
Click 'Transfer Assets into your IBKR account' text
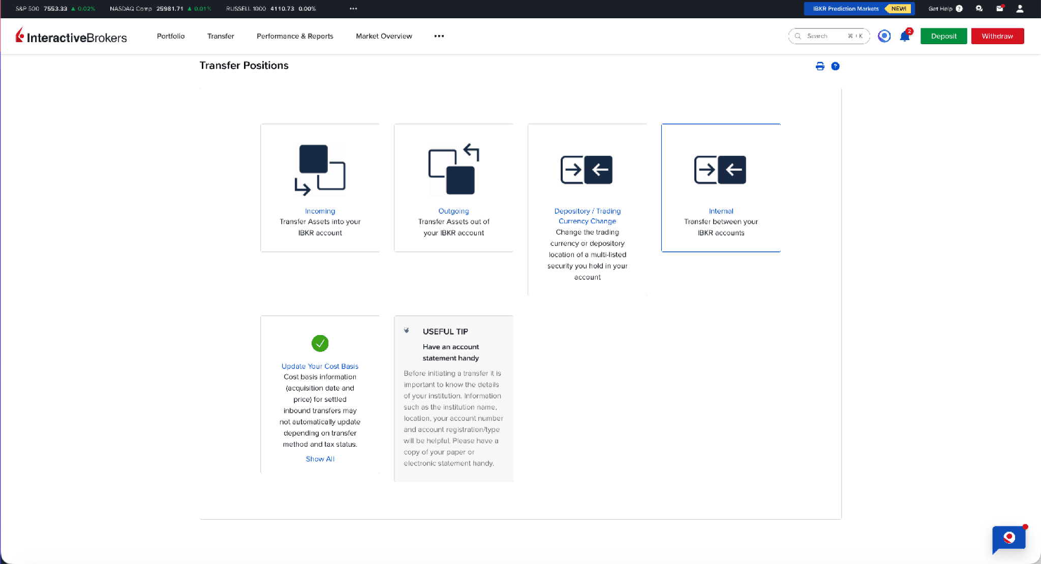tap(320, 227)
